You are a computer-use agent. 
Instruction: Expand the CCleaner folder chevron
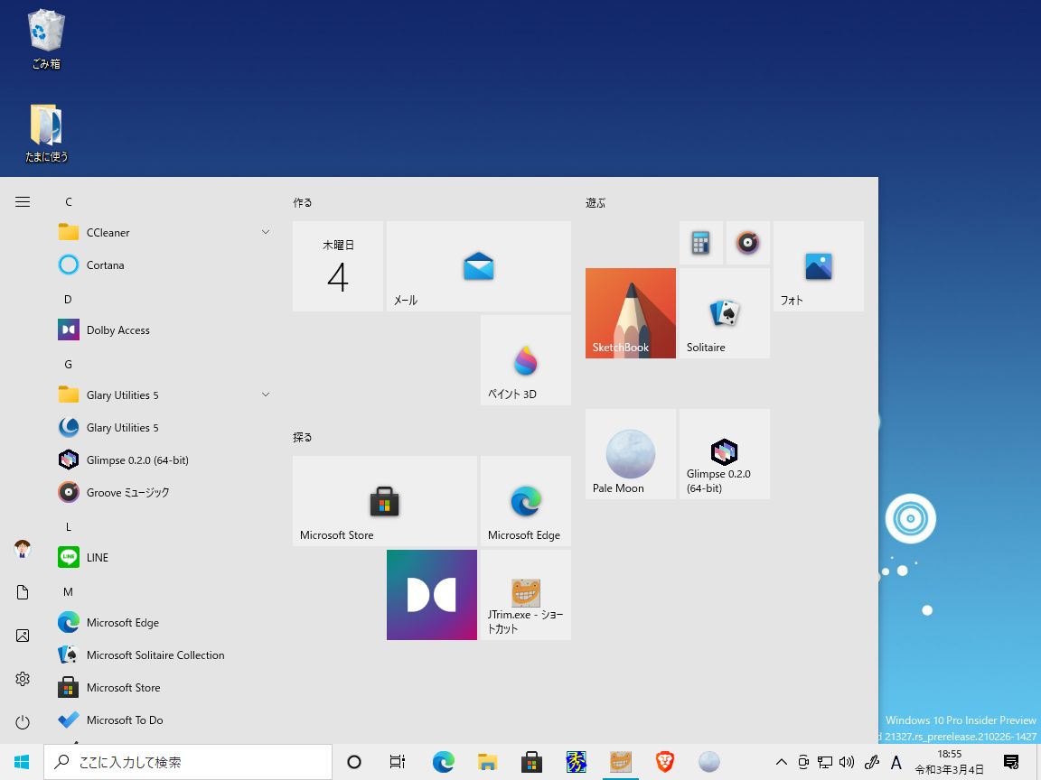pos(266,232)
